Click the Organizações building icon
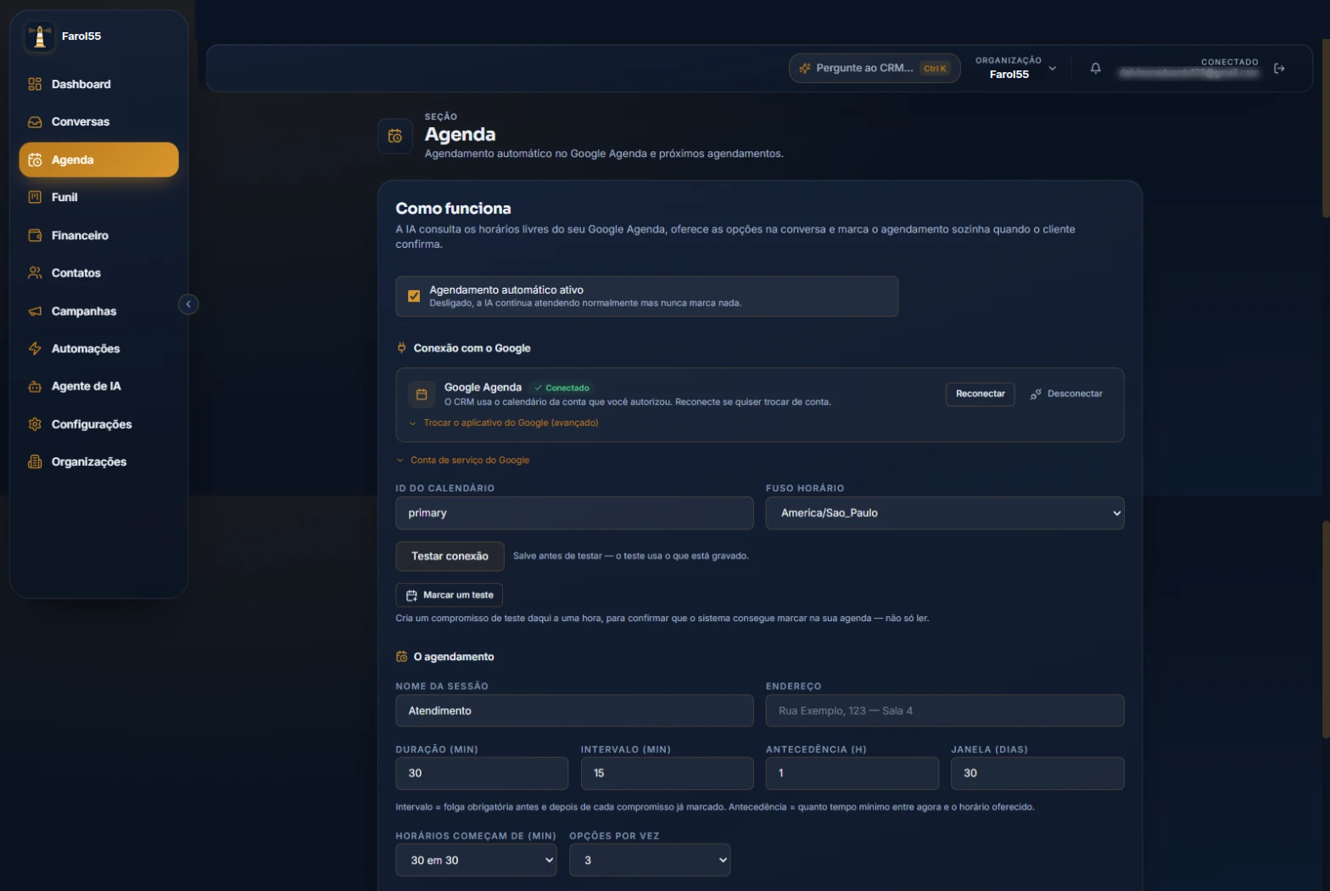The width and height of the screenshot is (1330, 891). click(x=35, y=462)
